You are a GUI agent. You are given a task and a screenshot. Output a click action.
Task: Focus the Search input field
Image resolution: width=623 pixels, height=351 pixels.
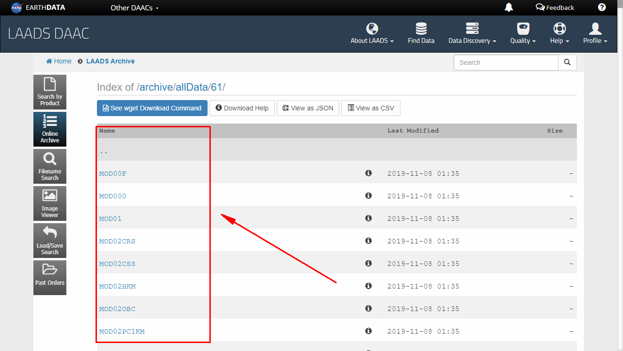coord(506,62)
